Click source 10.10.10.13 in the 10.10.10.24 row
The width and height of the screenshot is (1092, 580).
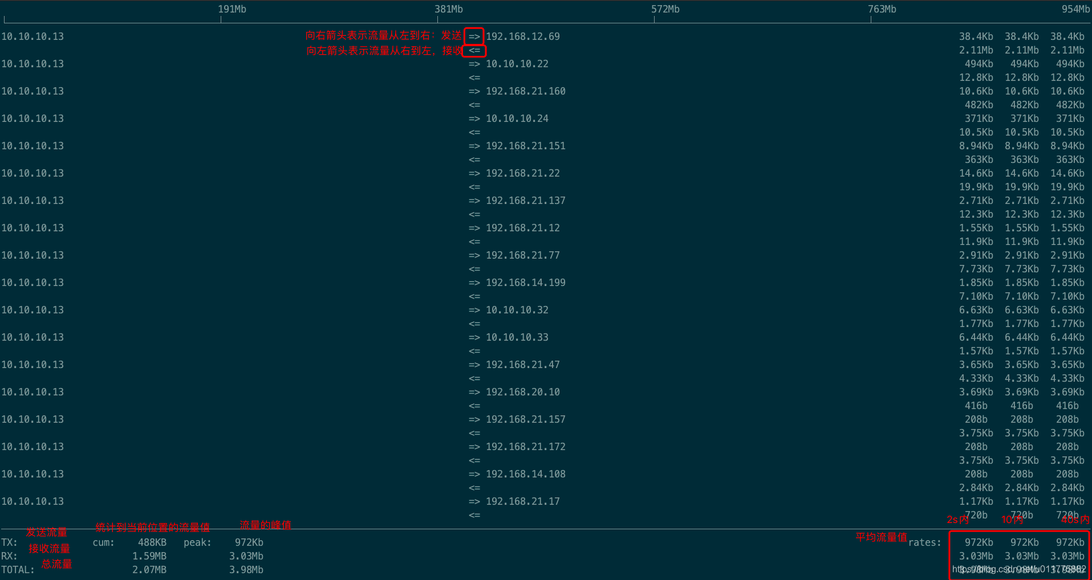tap(33, 119)
